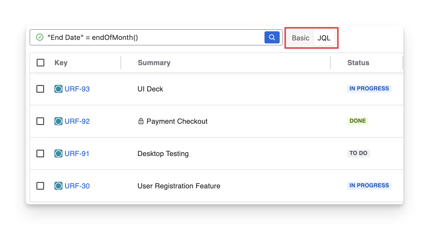This screenshot has height=230, width=429.
Task: Select the checkbox next to URF-92
Action: tap(40, 121)
